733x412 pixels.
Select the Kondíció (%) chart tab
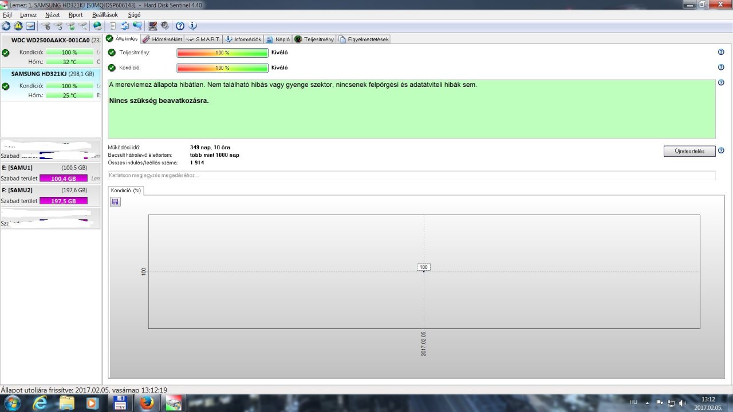(125, 191)
